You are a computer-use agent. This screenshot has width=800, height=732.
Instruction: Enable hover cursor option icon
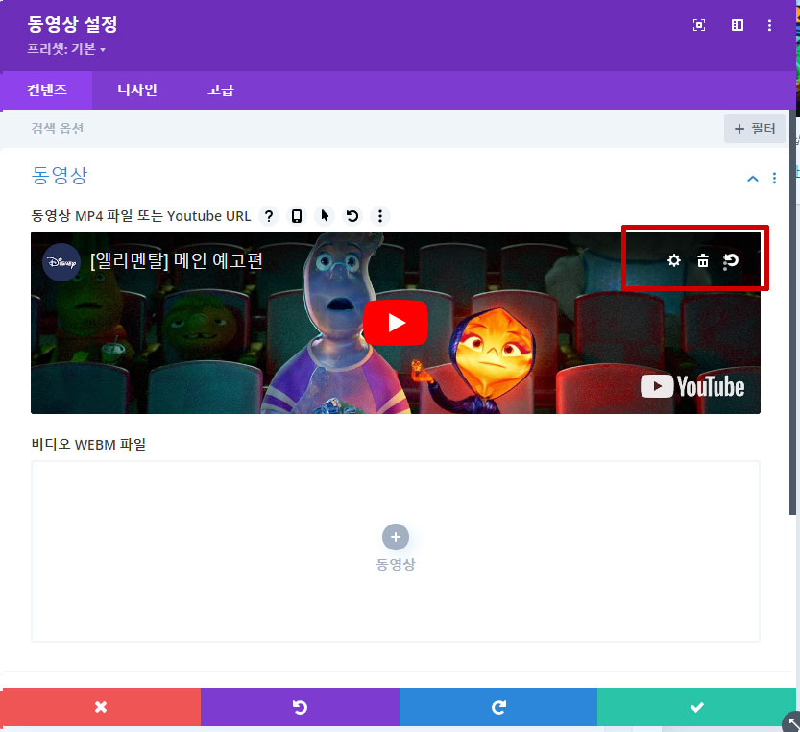pos(325,216)
